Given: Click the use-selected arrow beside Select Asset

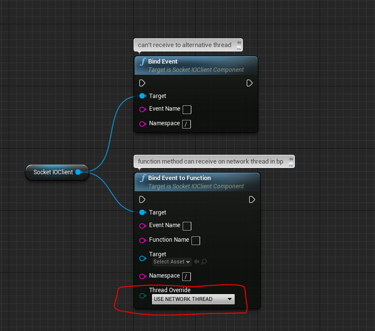Looking at the screenshot, I should tap(197, 262).
